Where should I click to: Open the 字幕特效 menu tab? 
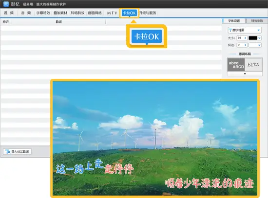(x=43, y=13)
